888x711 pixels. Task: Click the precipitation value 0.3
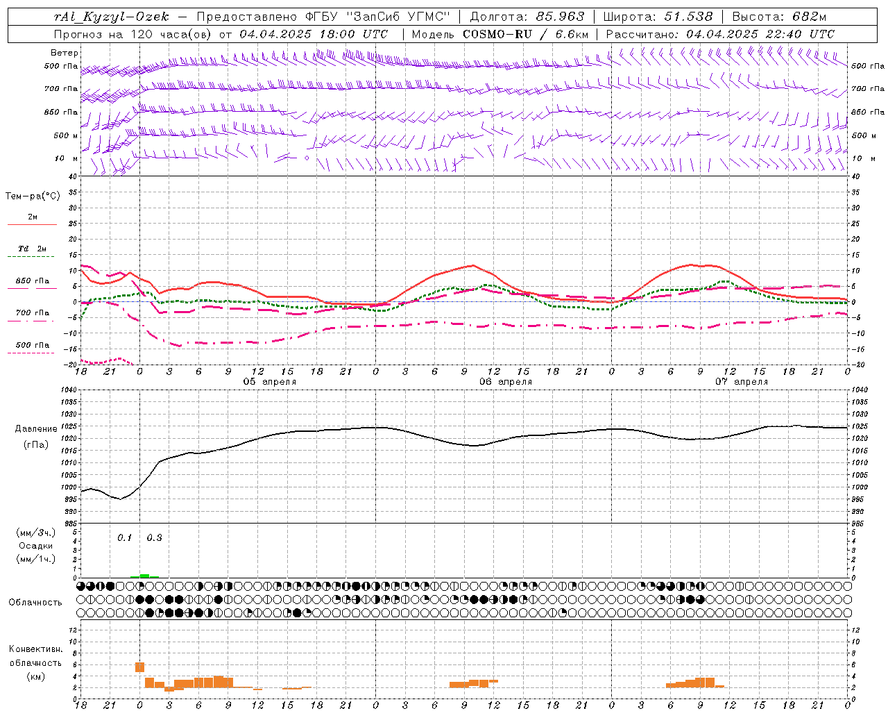click(154, 538)
